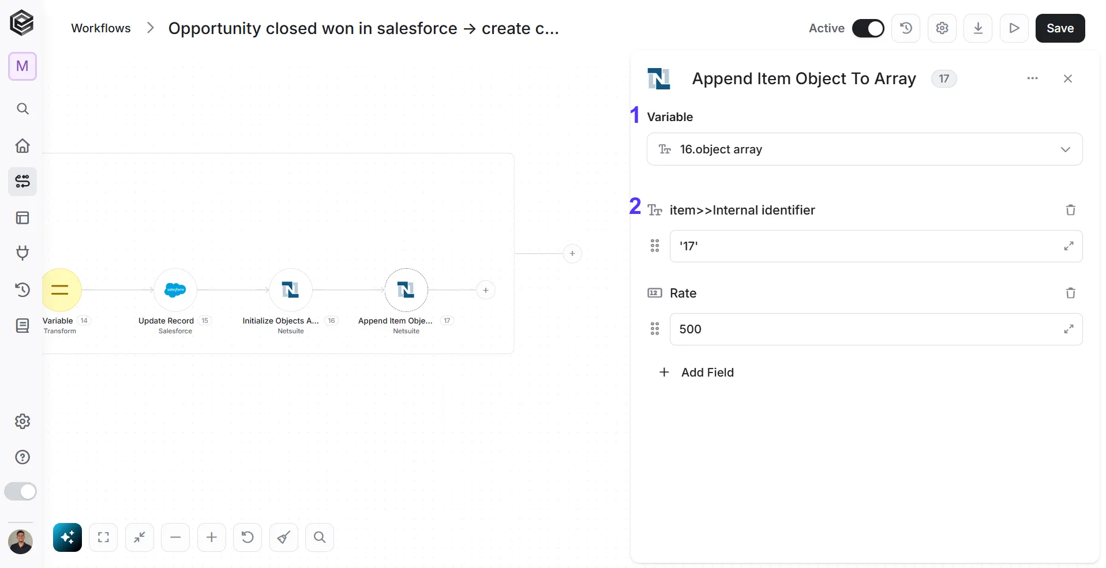Screen dimensions: 1106x568
Task: Zoom out with the minus button
Action: (175, 537)
